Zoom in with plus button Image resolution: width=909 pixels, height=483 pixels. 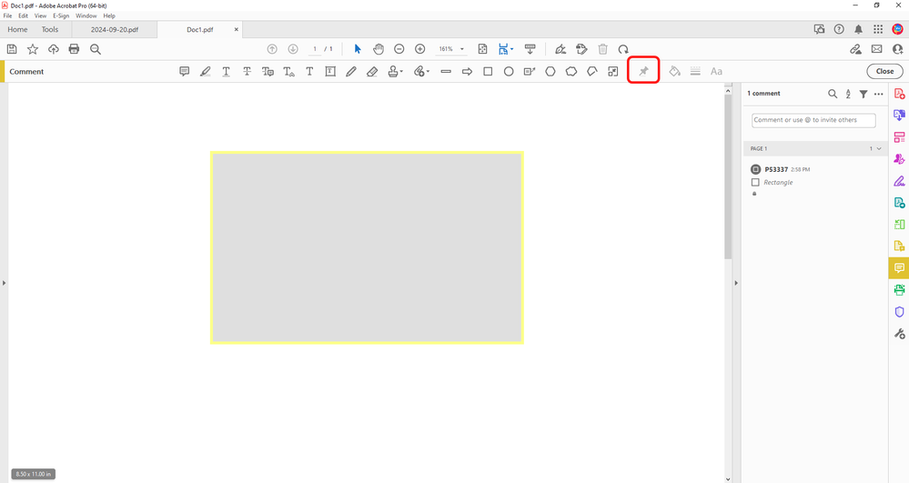pyautogui.click(x=420, y=49)
